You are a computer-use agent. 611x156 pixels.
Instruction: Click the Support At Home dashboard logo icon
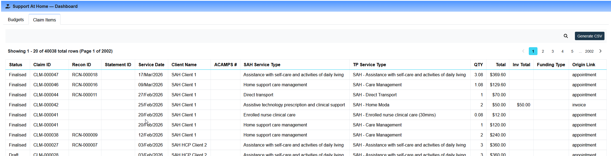point(8,6)
